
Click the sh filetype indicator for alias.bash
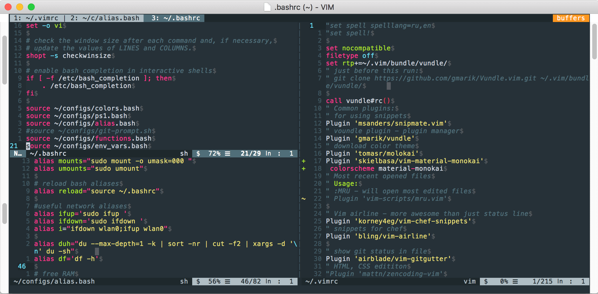pos(184,281)
